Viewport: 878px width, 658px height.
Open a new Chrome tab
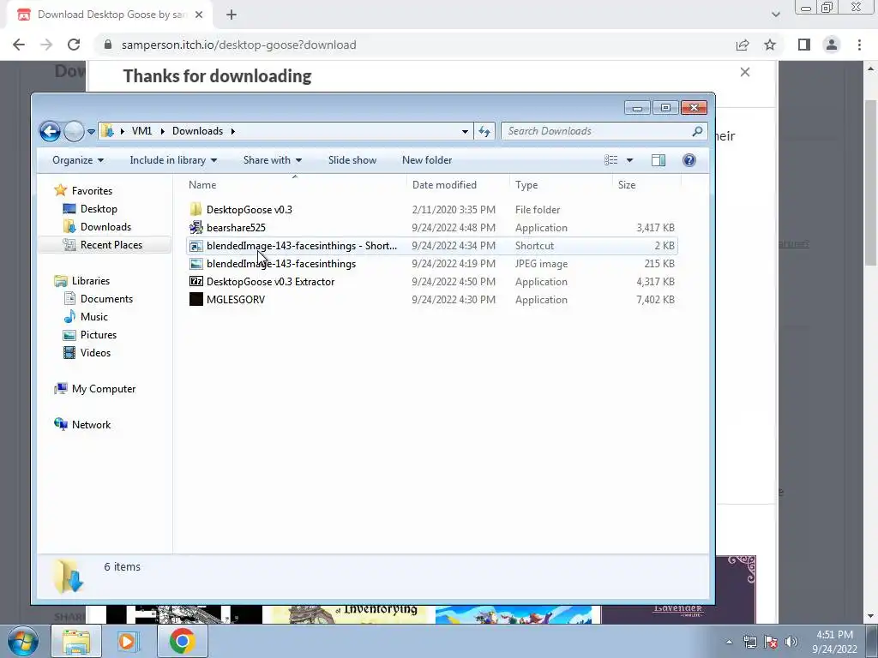pyautogui.click(x=232, y=15)
